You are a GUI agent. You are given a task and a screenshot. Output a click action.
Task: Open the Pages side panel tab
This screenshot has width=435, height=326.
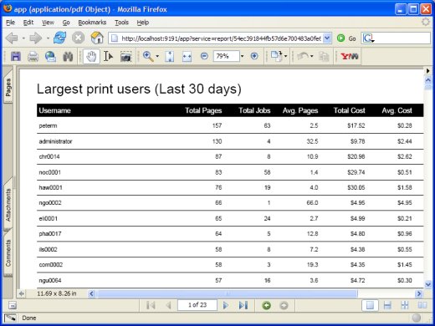tap(8, 87)
